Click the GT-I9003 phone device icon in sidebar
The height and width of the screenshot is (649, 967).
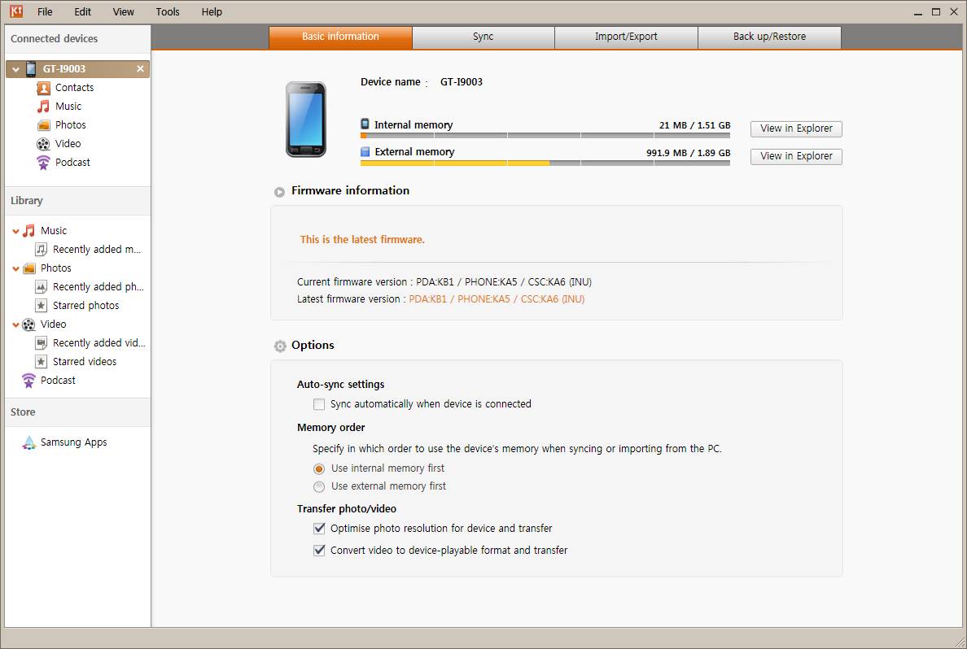[x=31, y=68]
